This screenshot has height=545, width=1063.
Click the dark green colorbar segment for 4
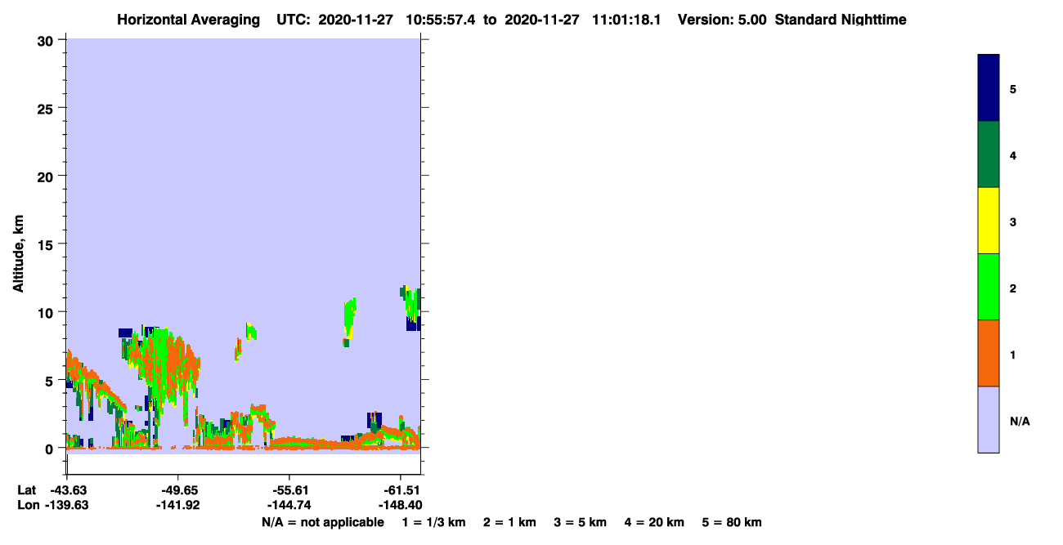(x=989, y=154)
